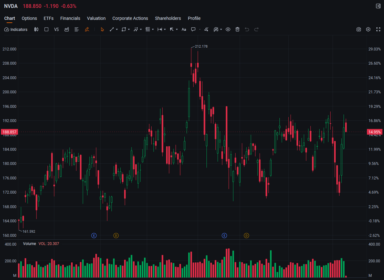Select the eraser tool
Screen dimensions: 384x280
(x=206, y=29)
